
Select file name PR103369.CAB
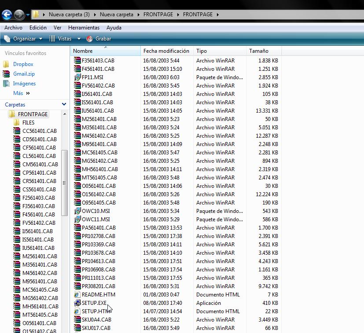99,244
